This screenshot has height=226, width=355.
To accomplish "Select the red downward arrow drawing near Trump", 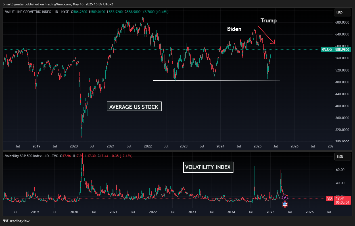I will click(266, 35).
